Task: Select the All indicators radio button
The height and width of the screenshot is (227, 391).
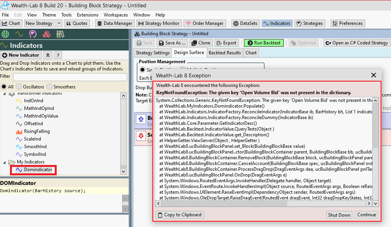Action: 5,87
